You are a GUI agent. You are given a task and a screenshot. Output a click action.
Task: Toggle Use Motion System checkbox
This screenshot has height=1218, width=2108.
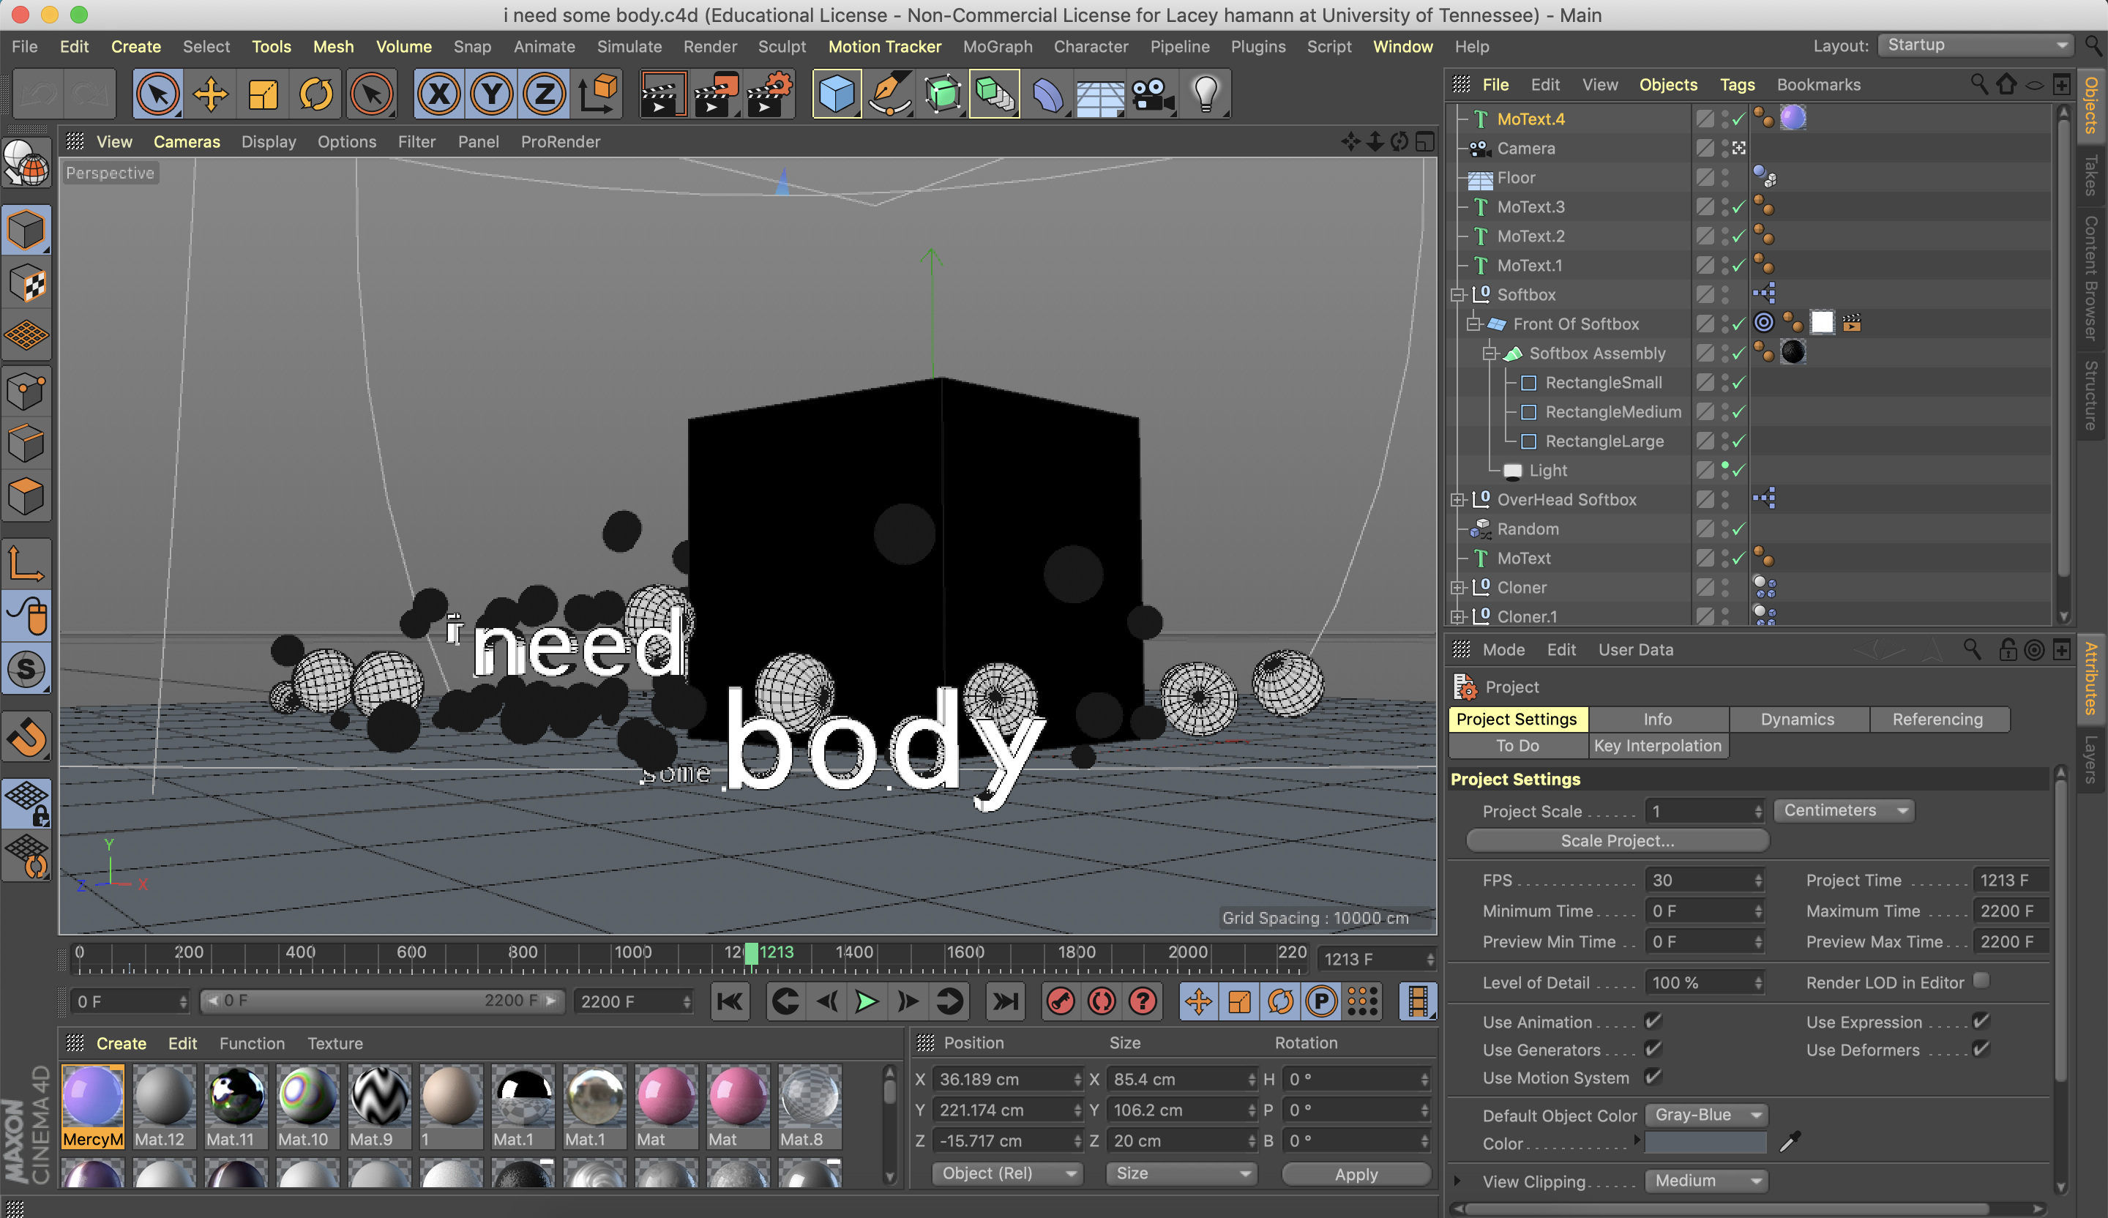click(1652, 1076)
